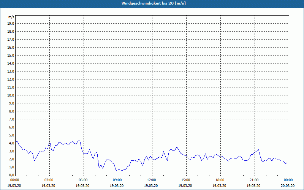Click the 17,0 y-axis label

pyautogui.click(x=11, y=40)
